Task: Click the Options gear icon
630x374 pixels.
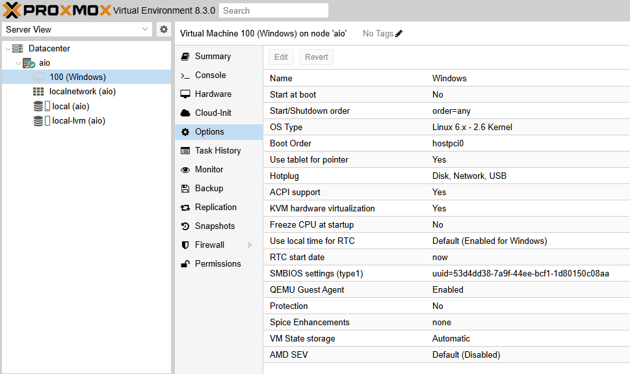Action: point(185,132)
